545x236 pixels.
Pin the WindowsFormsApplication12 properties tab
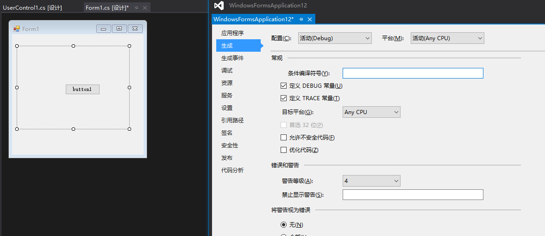click(x=301, y=19)
